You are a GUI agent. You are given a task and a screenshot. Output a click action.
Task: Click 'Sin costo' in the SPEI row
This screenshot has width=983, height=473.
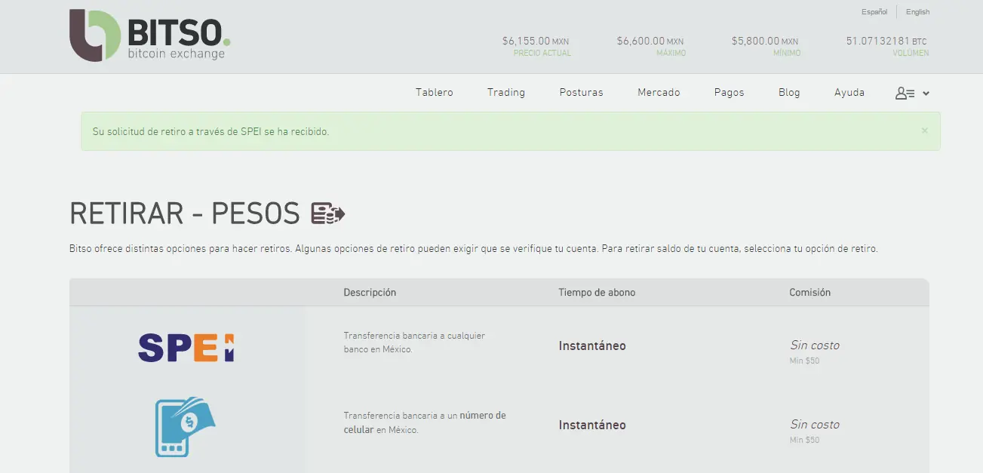pos(815,345)
